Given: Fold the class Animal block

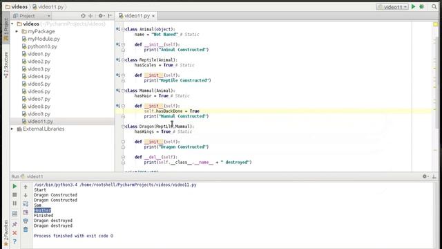Looking at the screenshot, I should tap(123, 29).
